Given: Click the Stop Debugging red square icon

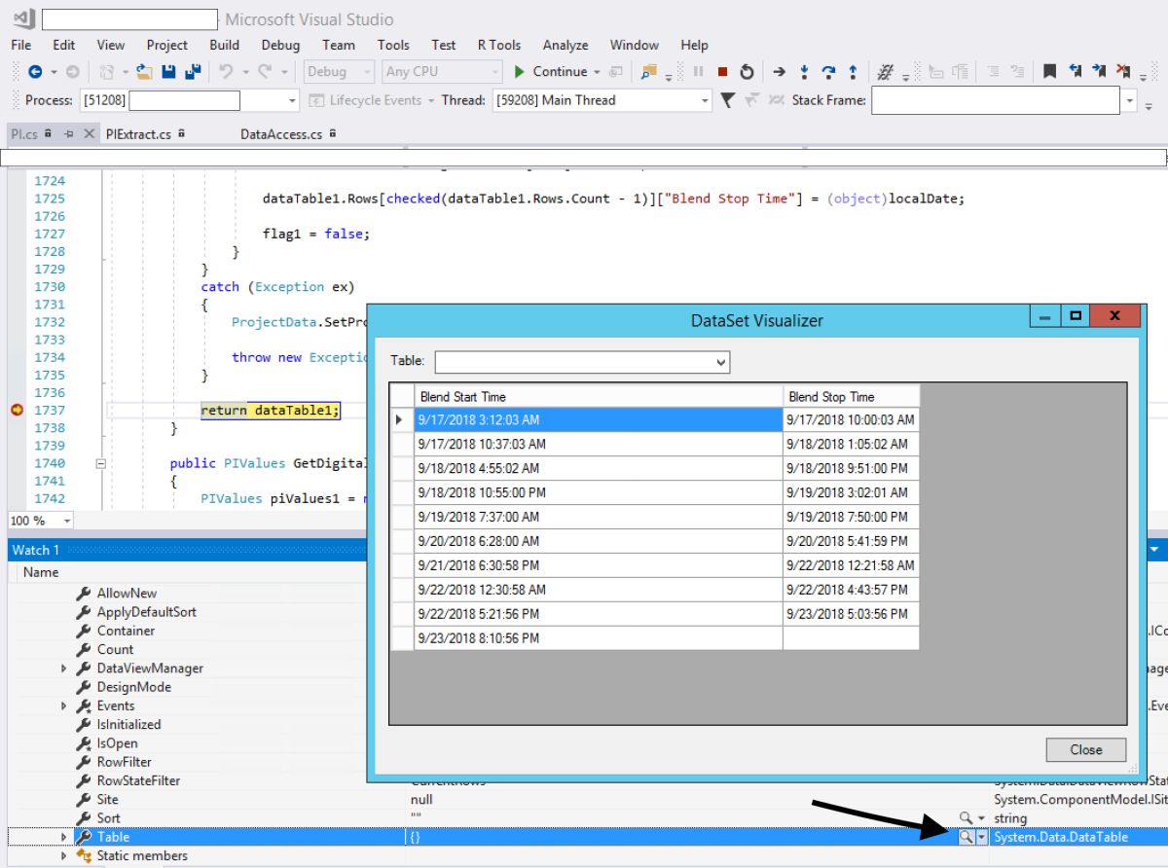Looking at the screenshot, I should 722,72.
